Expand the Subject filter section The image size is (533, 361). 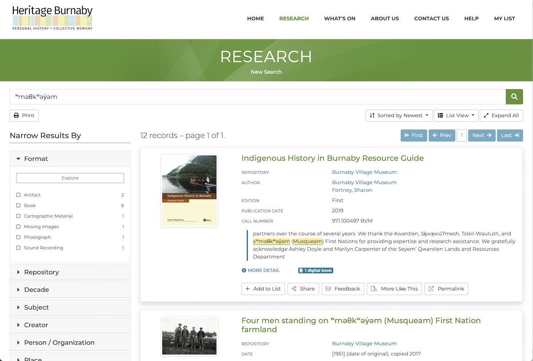pyautogui.click(x=70, y=307)
